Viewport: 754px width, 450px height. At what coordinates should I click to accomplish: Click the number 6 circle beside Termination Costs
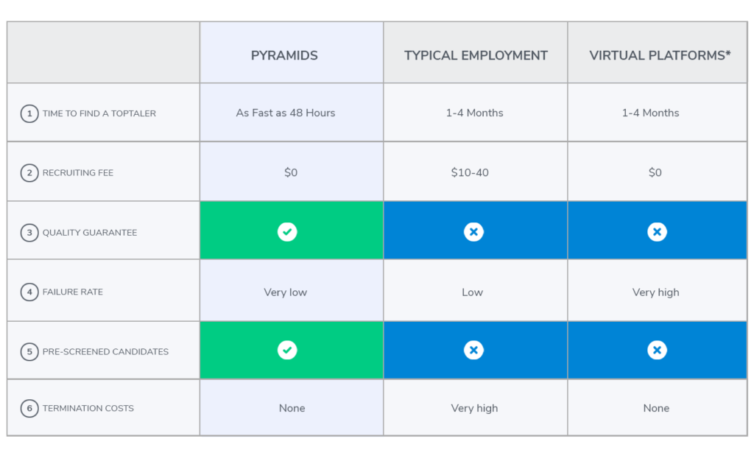click(x=29, y=408)
